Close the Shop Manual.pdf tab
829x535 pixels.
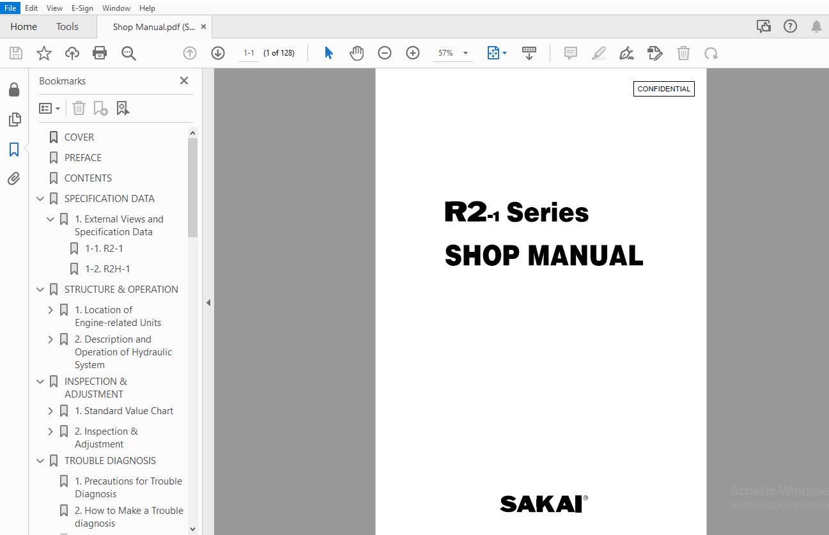click(203, 27)
